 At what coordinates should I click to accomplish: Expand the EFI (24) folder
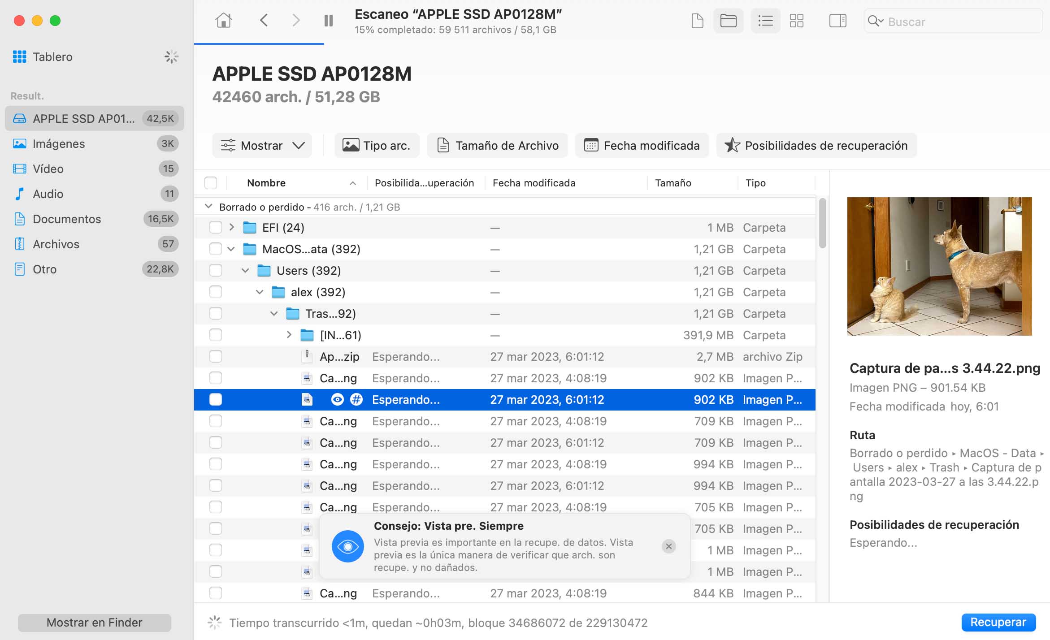[x=231, y=227]
